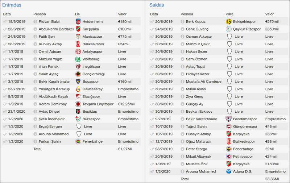Screen dimensions: 290x183
Task: Sort Saídas table by Para column
Action: tap(229, 14)
